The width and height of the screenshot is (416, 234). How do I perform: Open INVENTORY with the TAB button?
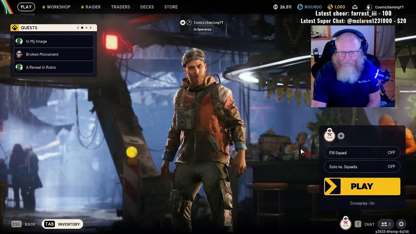pyautogui.click(x=62, y=224)
